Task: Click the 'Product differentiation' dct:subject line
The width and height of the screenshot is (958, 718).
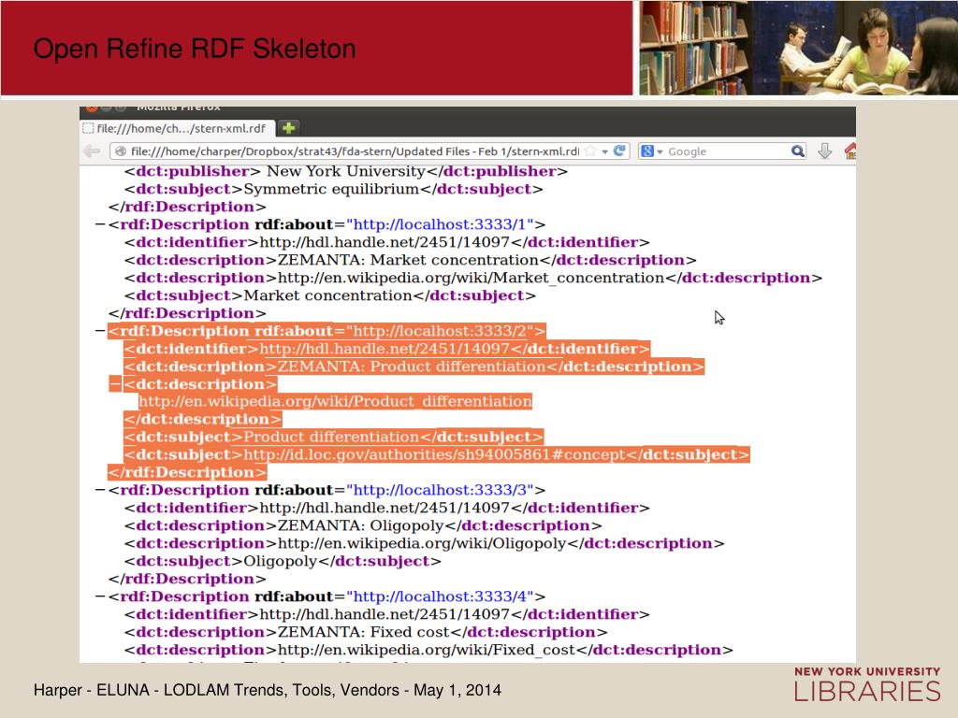Action: pyautogui.click(x=334, y=438)
